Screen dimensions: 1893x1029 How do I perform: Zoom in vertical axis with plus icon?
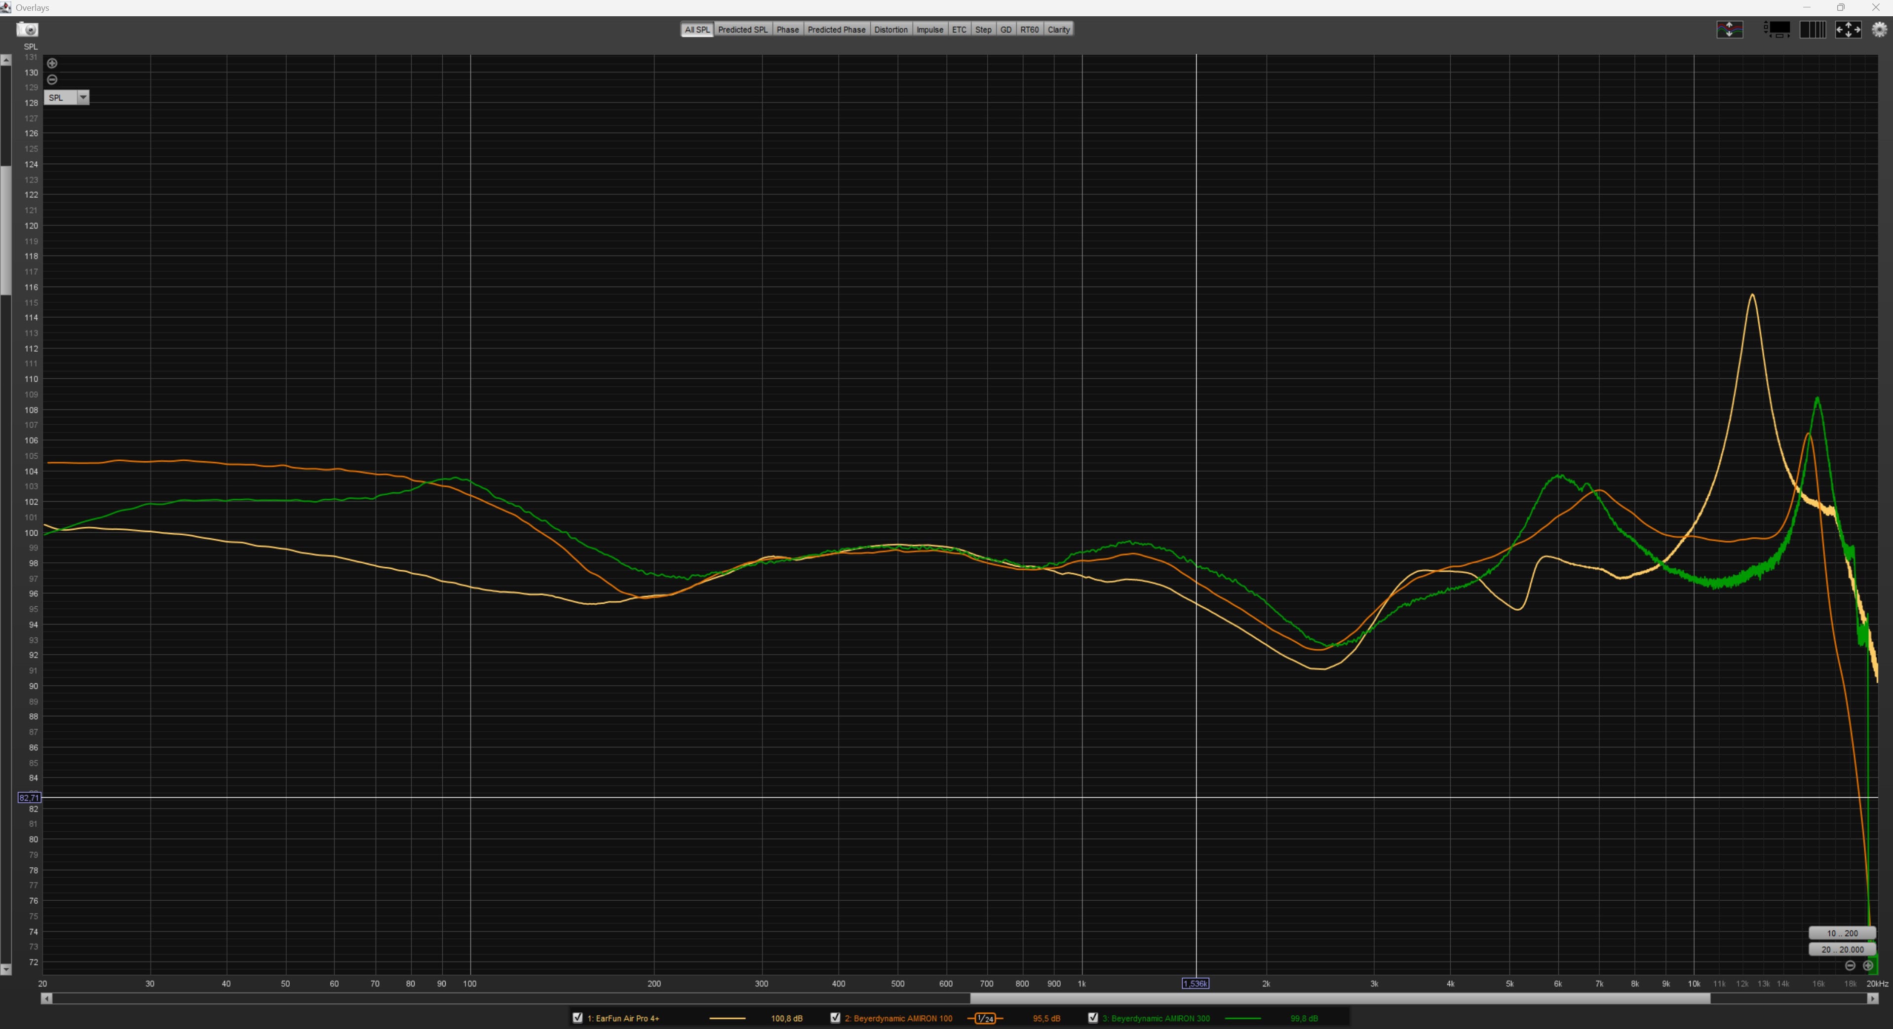52,63
